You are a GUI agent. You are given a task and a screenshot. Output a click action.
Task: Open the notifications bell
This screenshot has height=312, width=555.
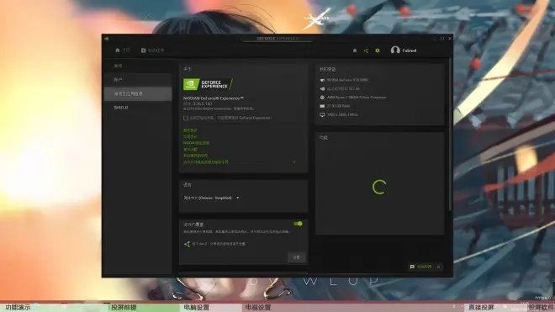pos(355,50)
